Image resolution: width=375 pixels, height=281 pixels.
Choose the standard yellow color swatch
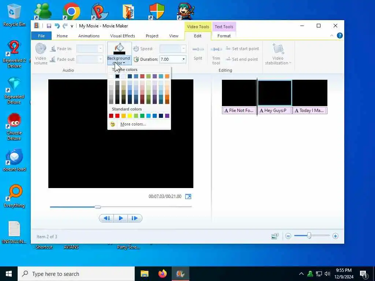tap(130, 116)
